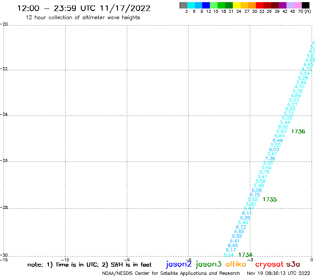315x277 pixels.
Task: Click the cyan legend swatch
Action: pyautogui.click(x=191, y=5)
